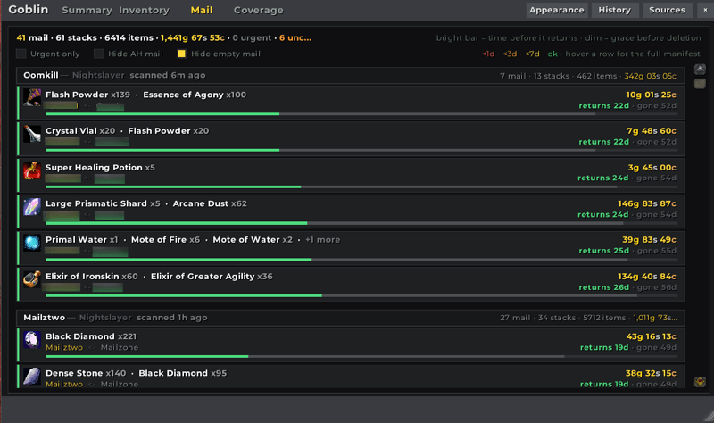Click the Dense Stone mail icon
Image resolution: width=714 pixels, height=423 pixels.
point(32,376)
